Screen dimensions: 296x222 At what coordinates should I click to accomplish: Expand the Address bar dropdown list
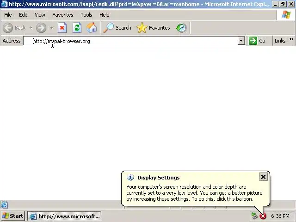241,41
